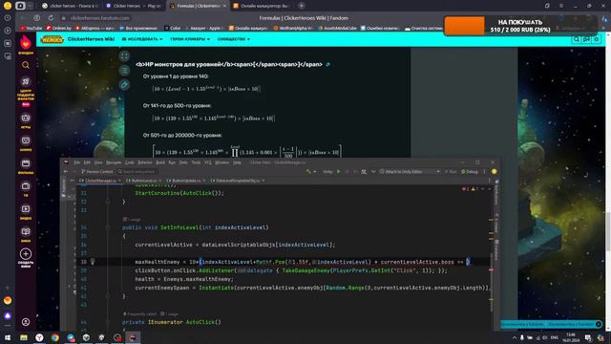The width and height of the screenshot is (611, 344).
Task: Click the Run play button in Rider toolbar
Action: [338, 172]
